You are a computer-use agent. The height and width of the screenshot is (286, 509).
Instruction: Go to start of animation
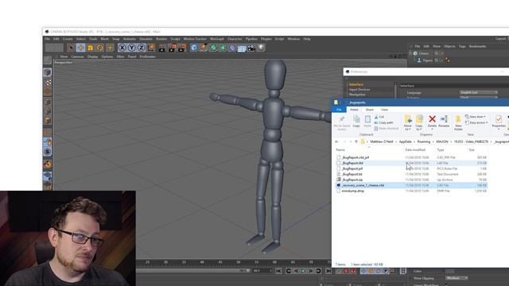tap(278, 271)
